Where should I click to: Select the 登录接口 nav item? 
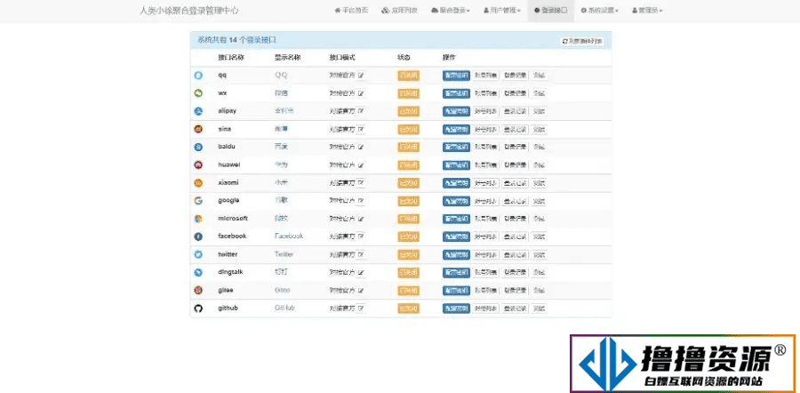coord(550,10)
